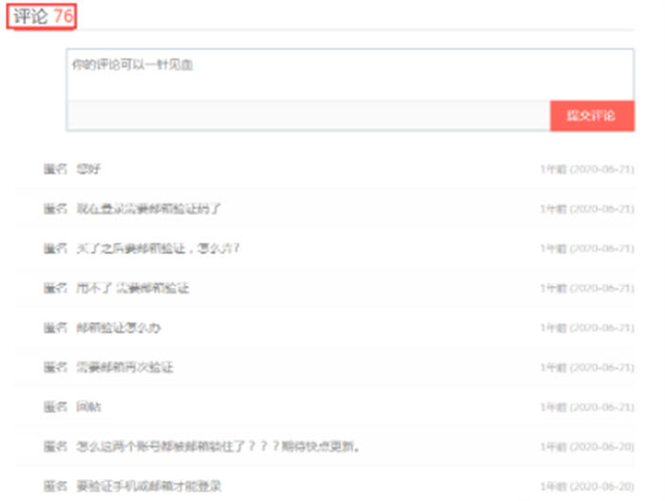Select the comment about 两个账号都被邮箱锁住了
This screenshot has height=501, width=665.
click(218, 447)
